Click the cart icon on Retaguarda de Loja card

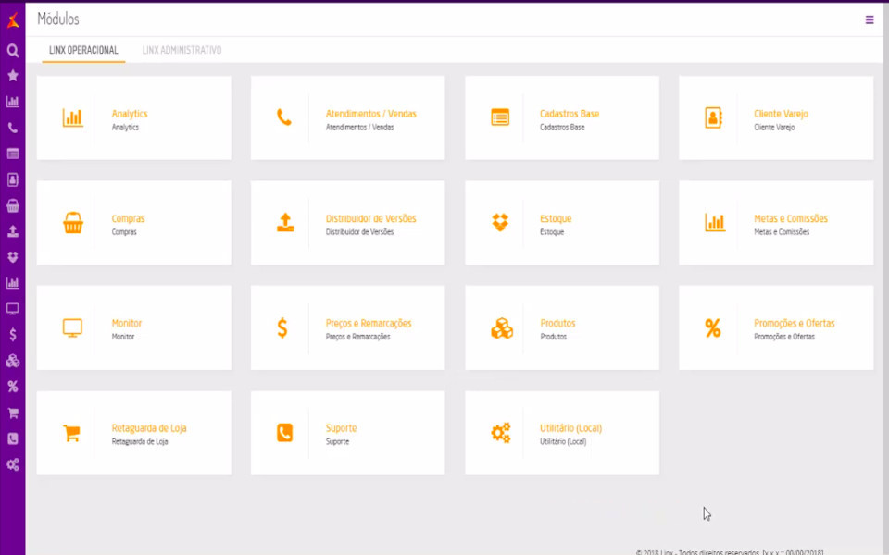click(x=71, y=433)
